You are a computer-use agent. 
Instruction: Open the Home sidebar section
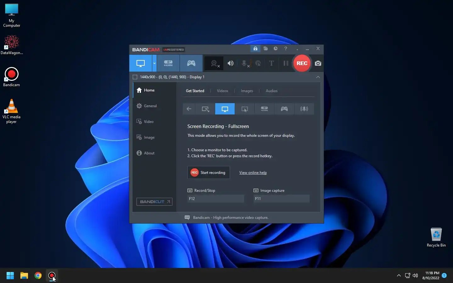coord(154,90)
